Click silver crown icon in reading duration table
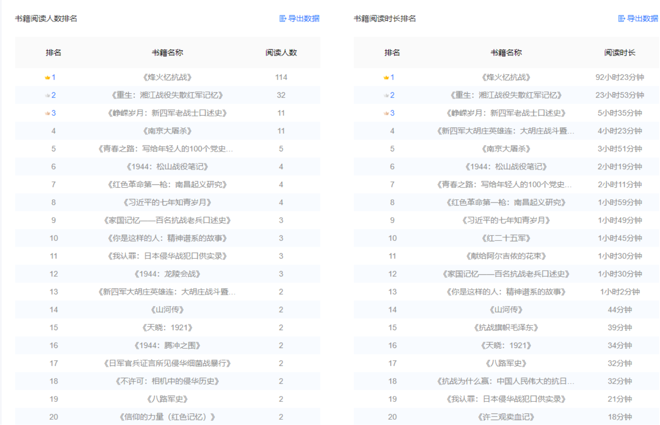This screenshot has height=425, width=660. coord(386,95)
